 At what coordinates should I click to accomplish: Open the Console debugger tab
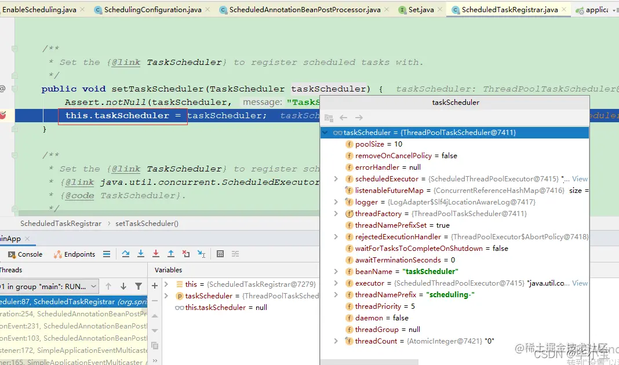pos(26,254)
